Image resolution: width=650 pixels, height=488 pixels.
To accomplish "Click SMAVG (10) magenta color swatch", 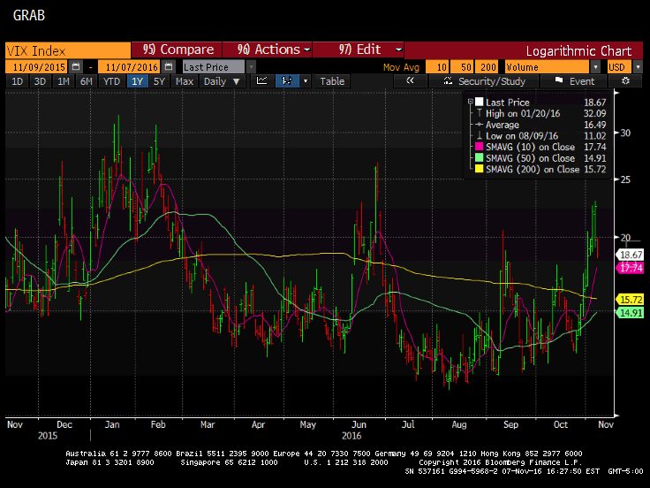I will [480, 147].
